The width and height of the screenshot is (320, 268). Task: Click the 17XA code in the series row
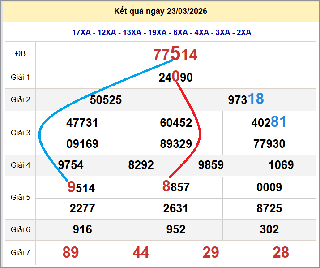tap(81, 32)
